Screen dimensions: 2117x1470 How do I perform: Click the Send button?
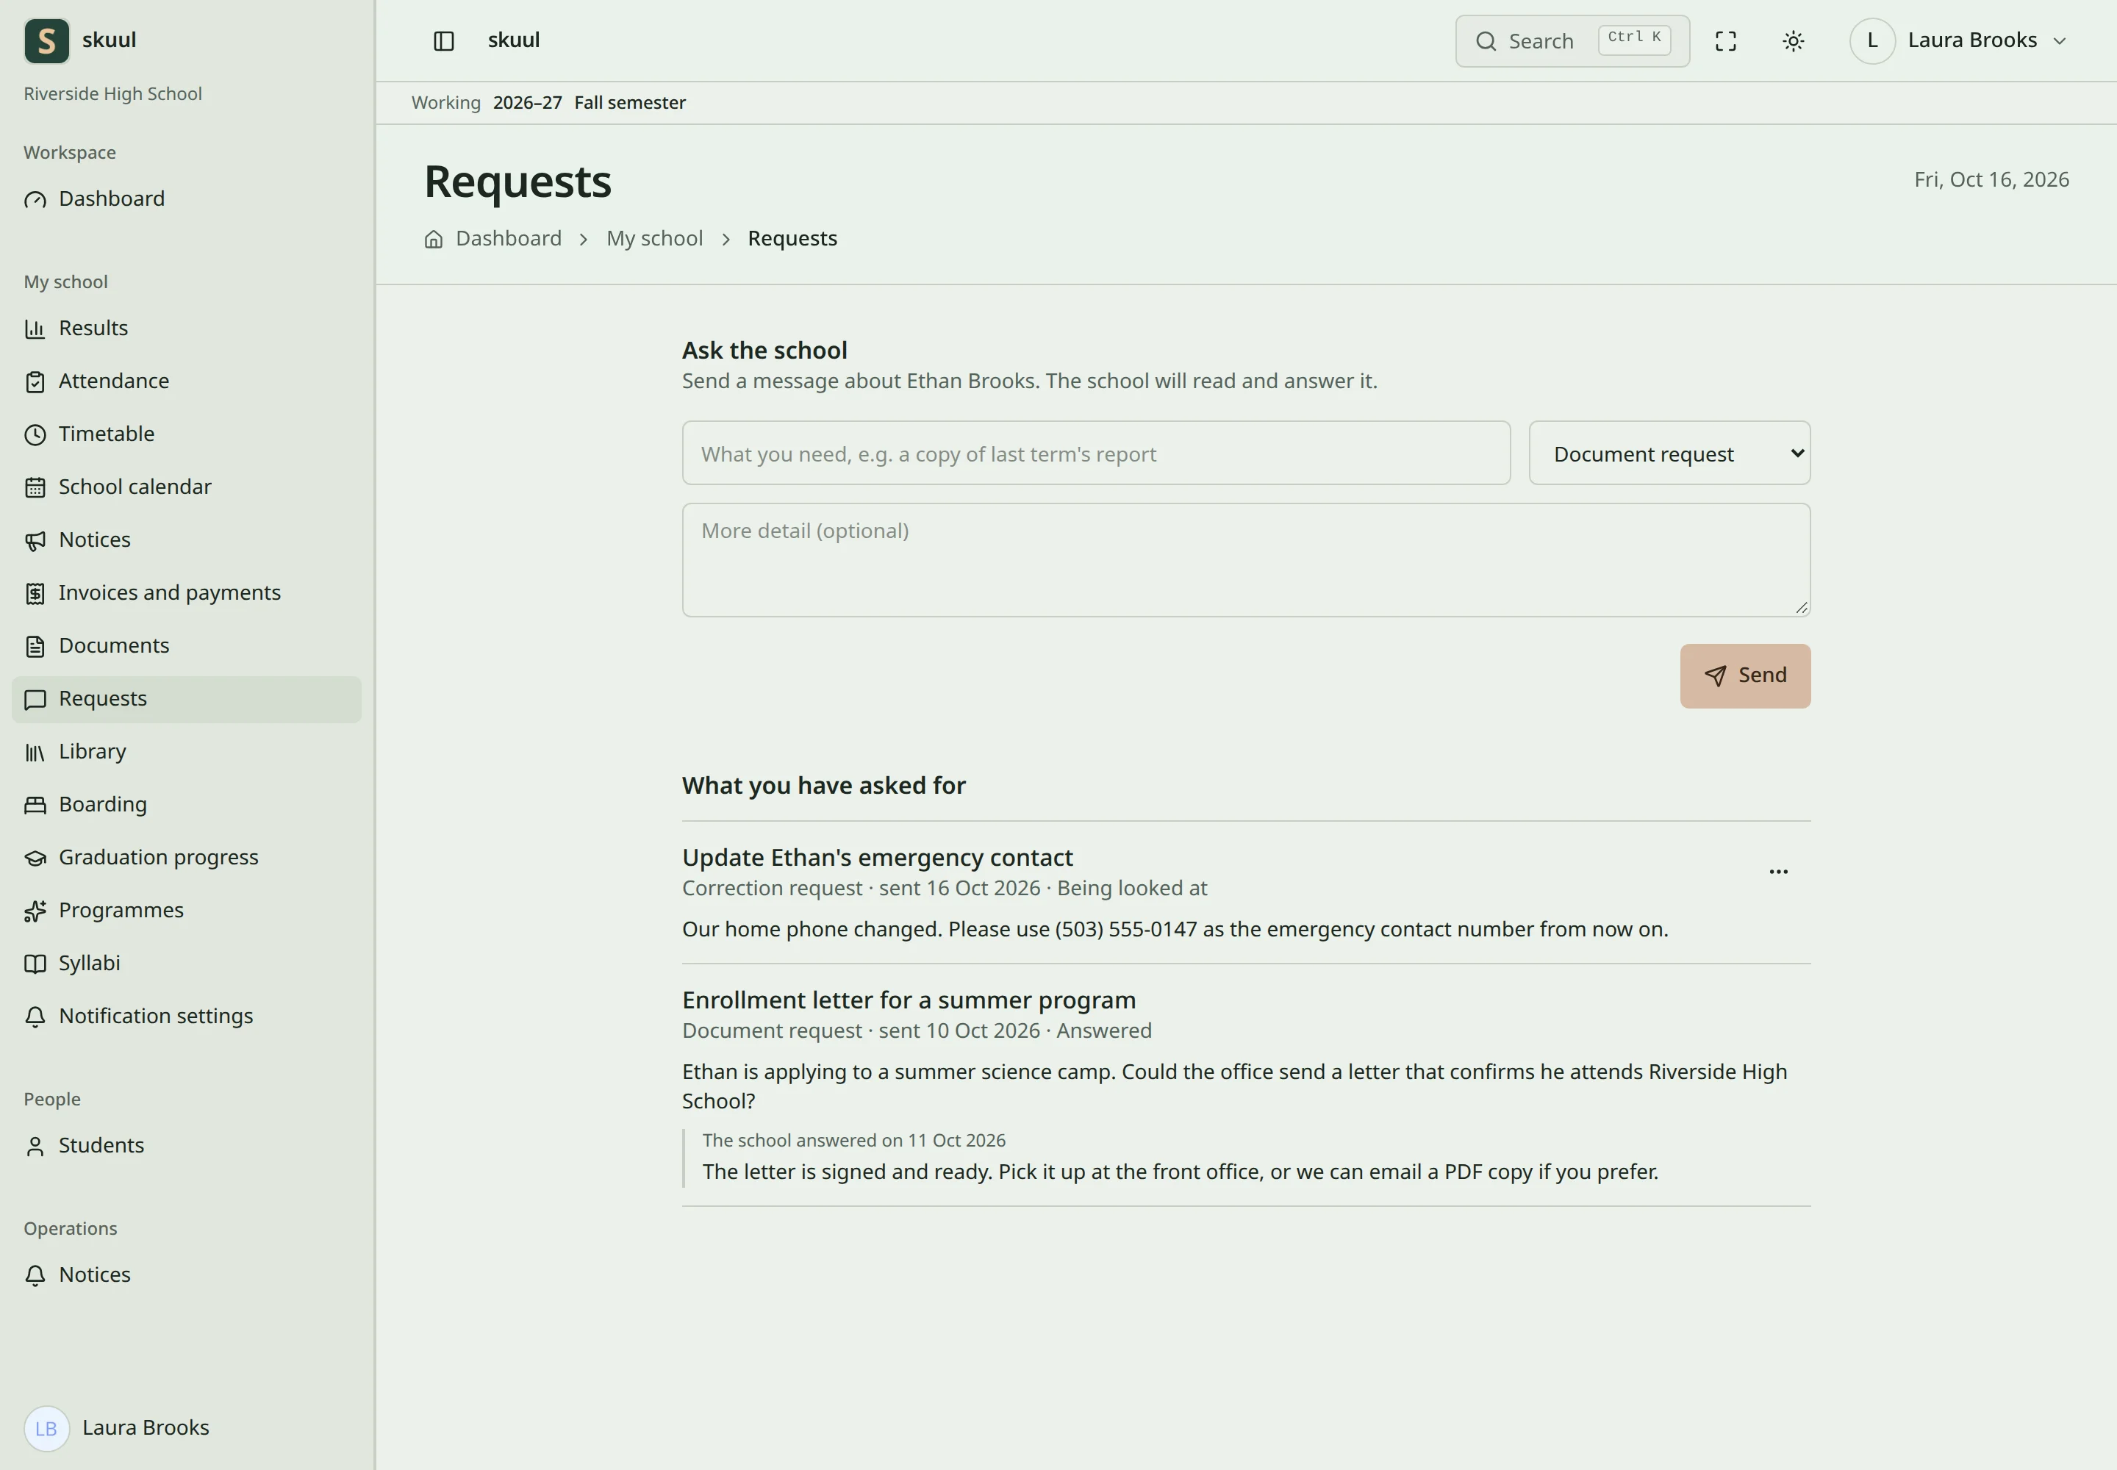tap(1745, 676)
